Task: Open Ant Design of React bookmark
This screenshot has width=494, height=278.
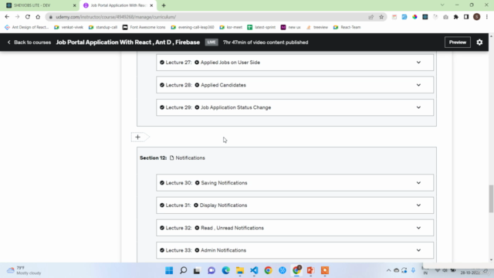Action: tap(27, 28)
